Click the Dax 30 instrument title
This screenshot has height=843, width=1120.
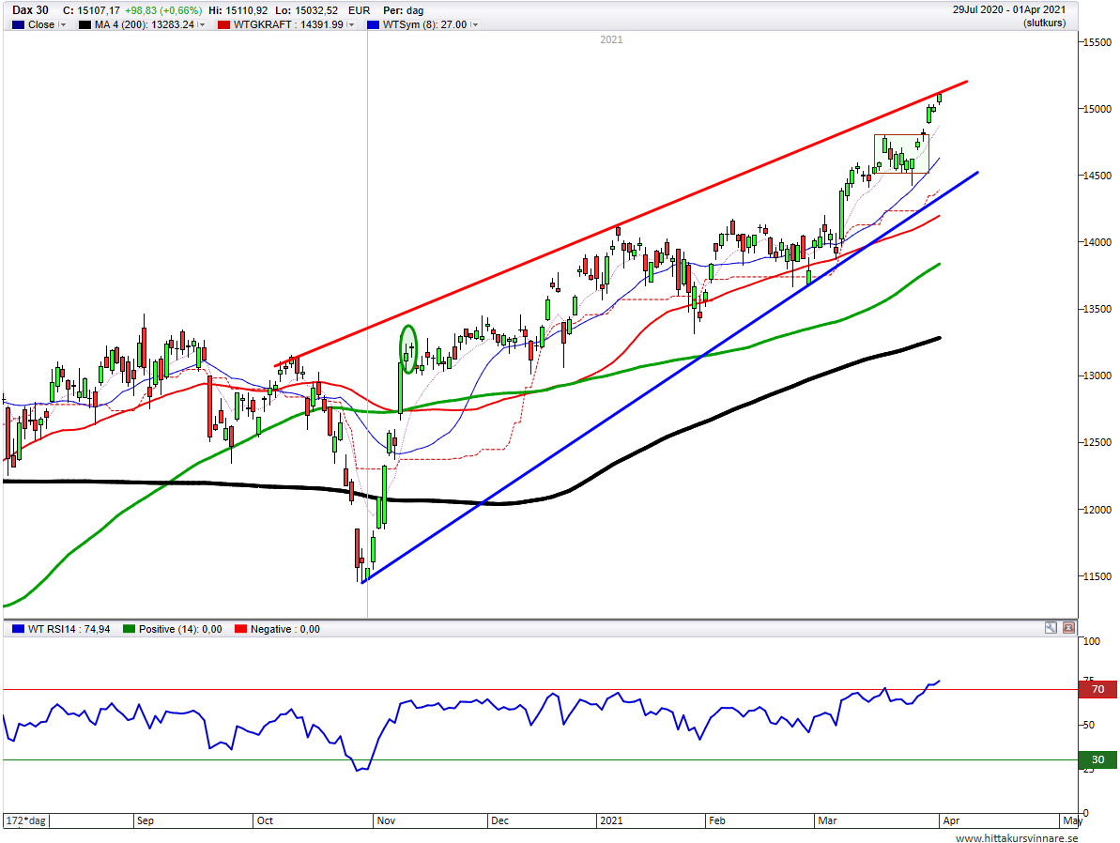(30, 10)
